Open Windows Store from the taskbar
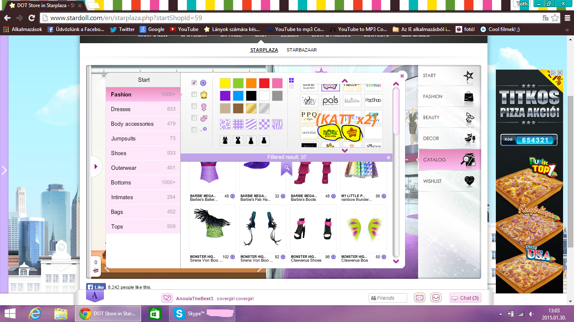This screenshot has width=574, height=322. tap(155, 314)
